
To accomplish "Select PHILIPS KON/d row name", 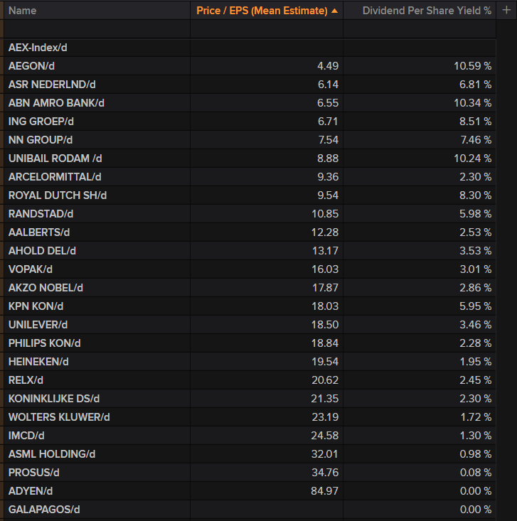I will pos(45,343).
